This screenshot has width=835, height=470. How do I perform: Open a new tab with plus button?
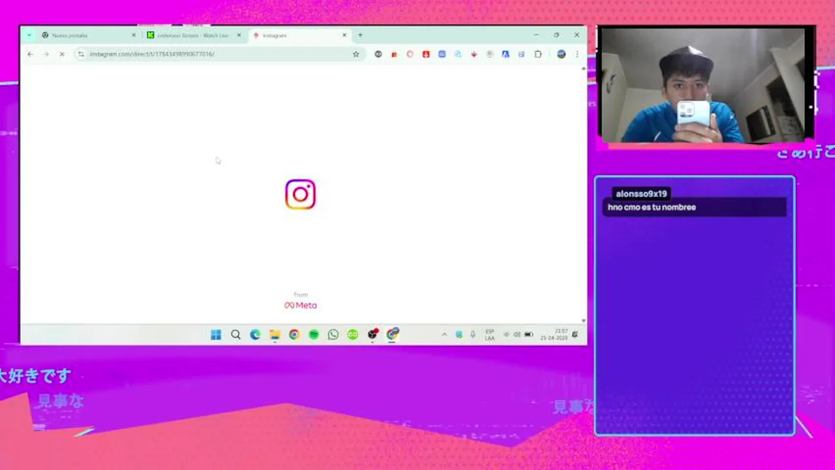360,35
